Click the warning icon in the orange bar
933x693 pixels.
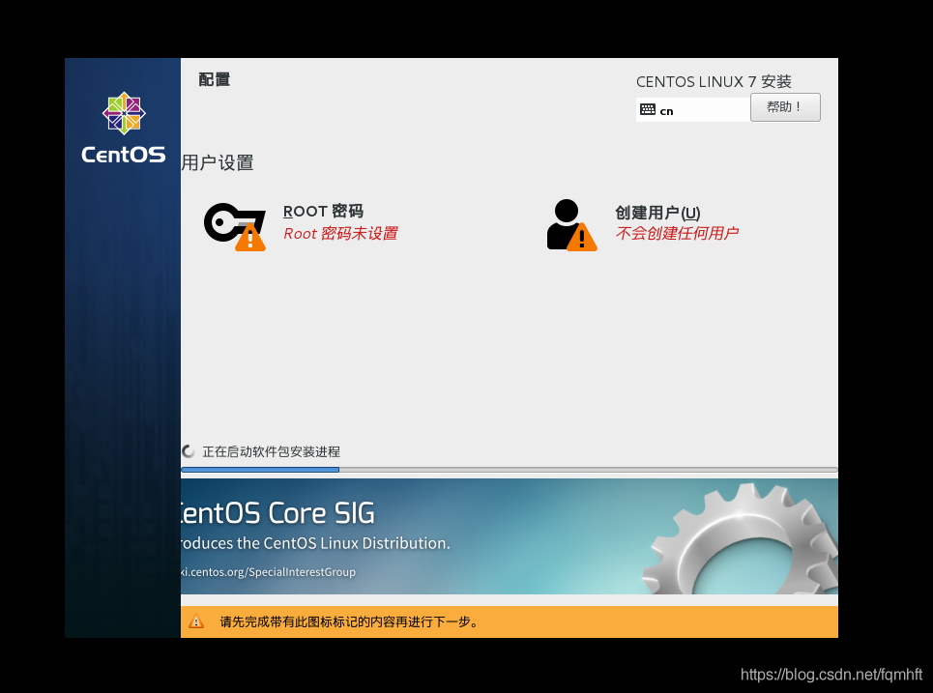pyautogui.click(x=196, y=621)
